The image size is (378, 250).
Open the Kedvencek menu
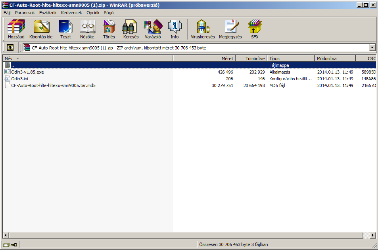71,13
